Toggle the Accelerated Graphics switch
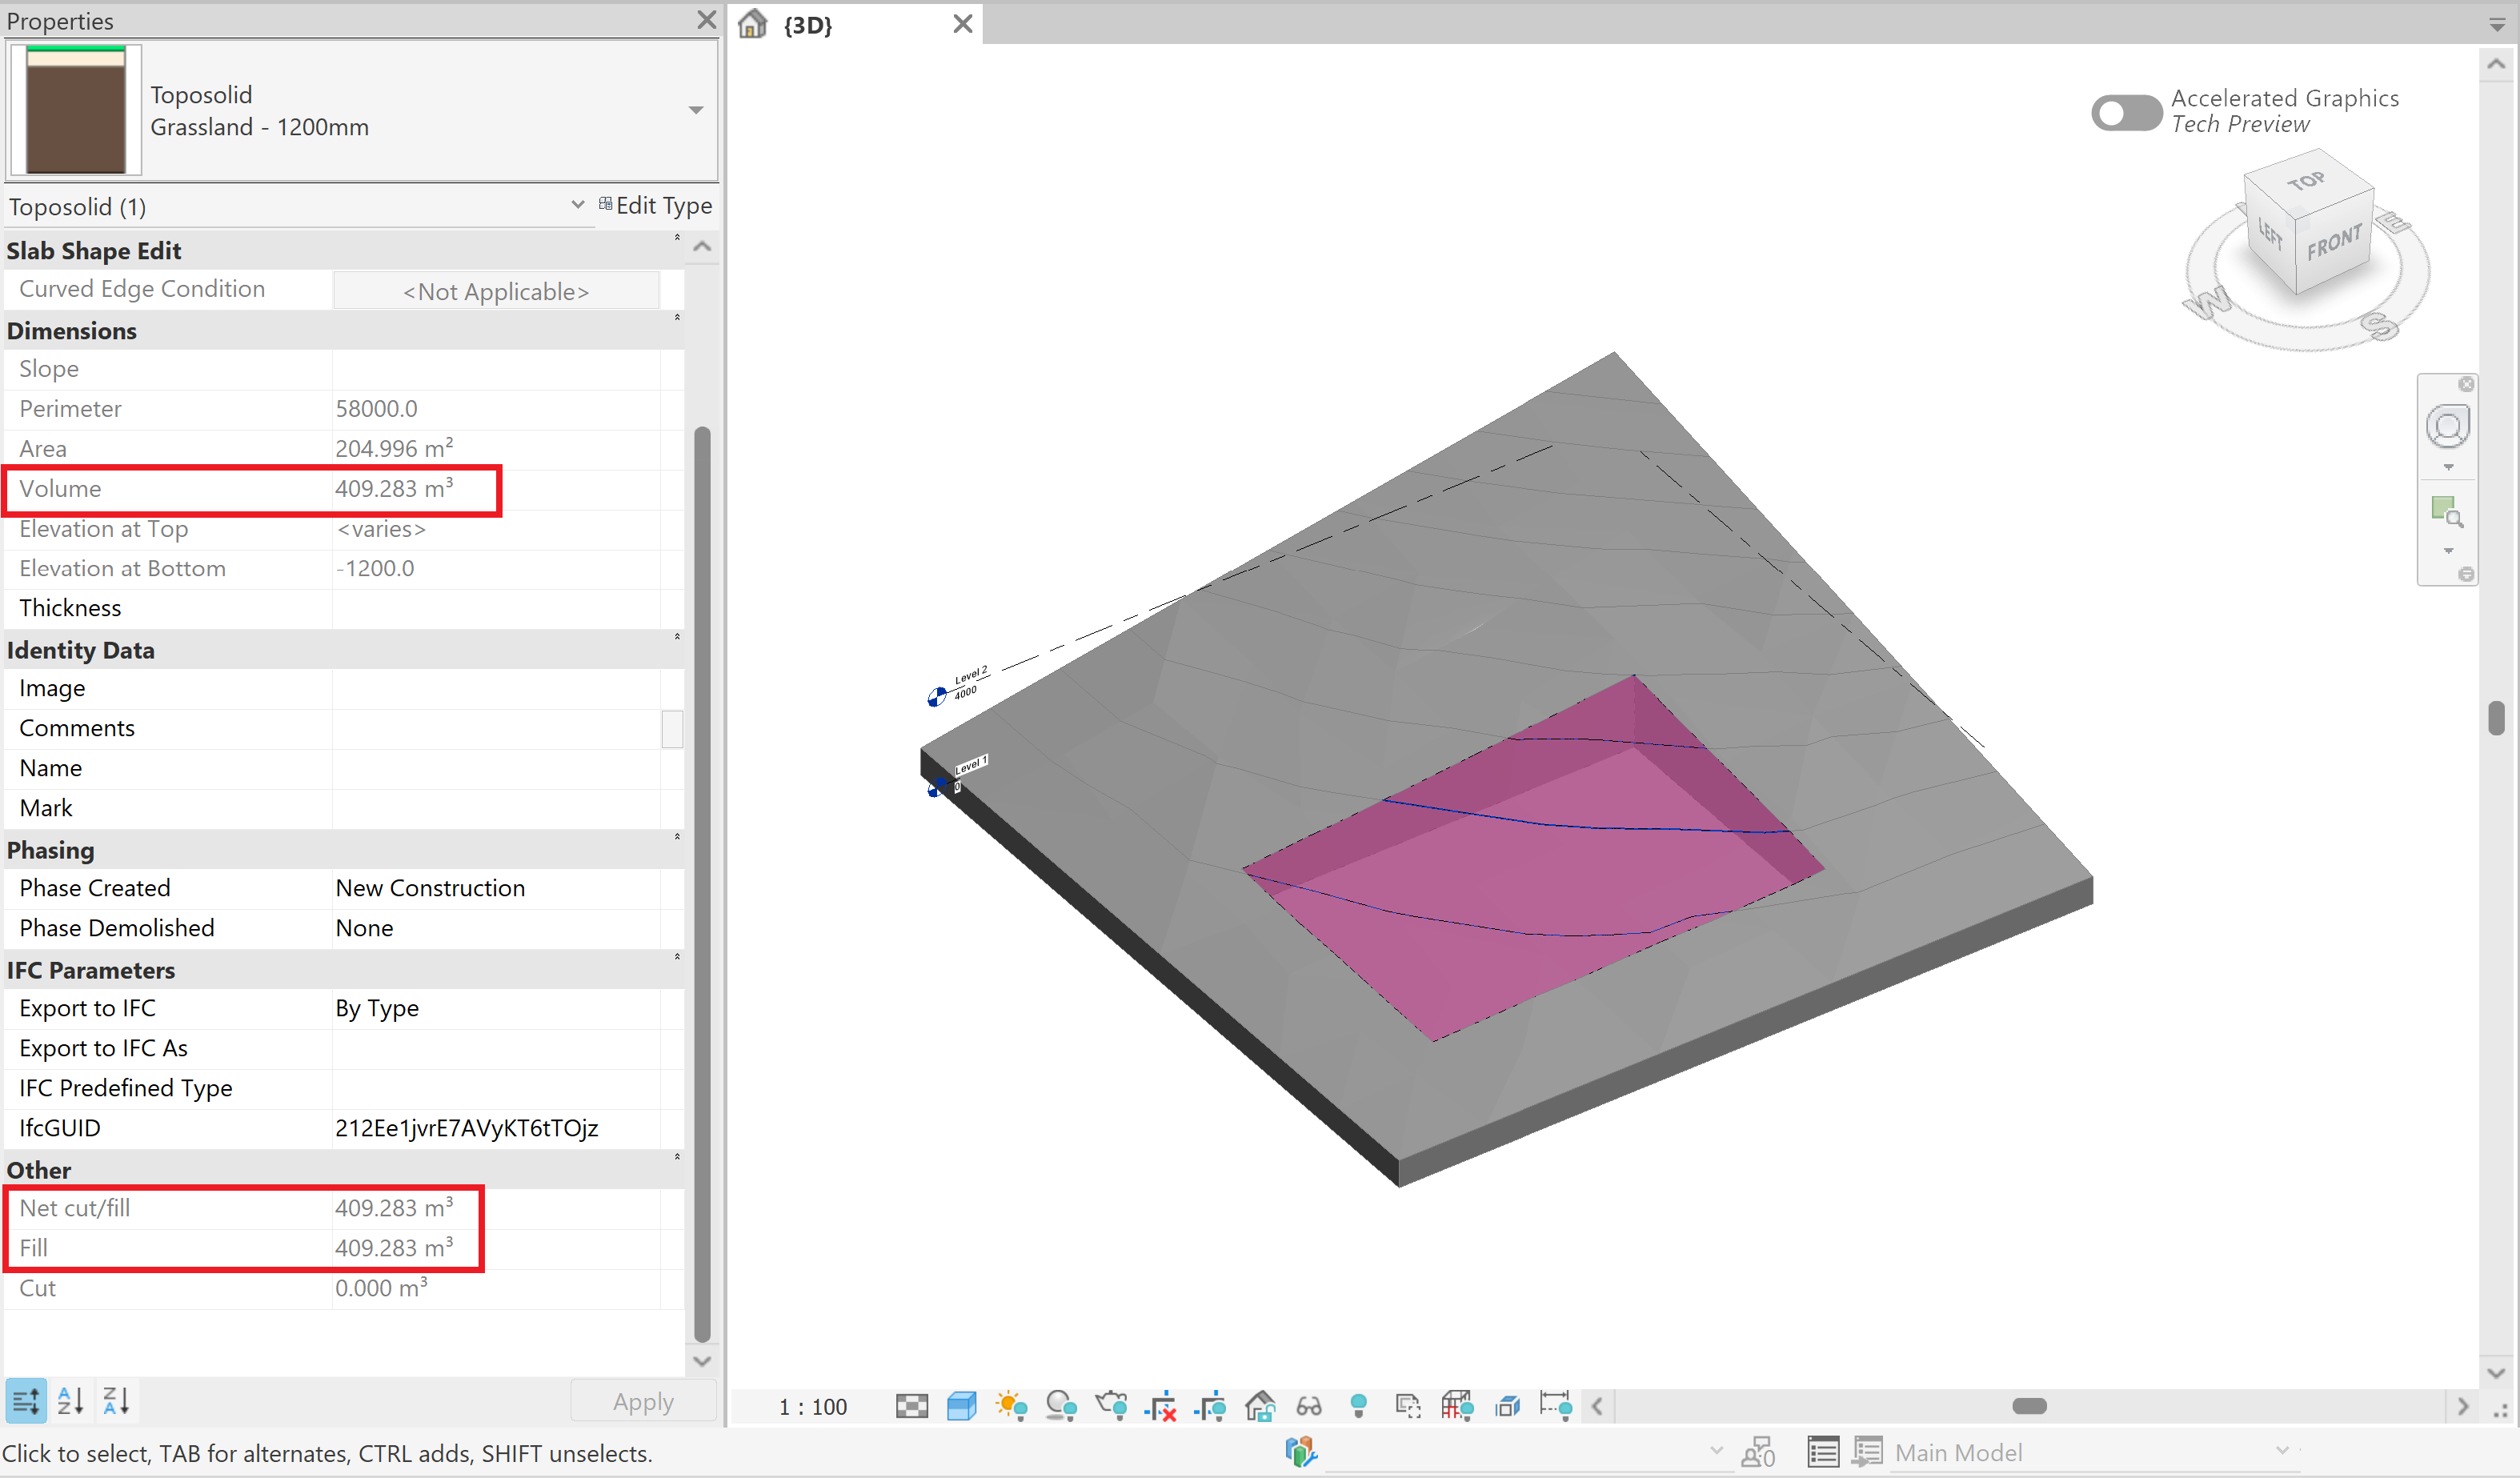Image resolution: width=2520 pixels, height=1478 pixels. (2126, 113)
